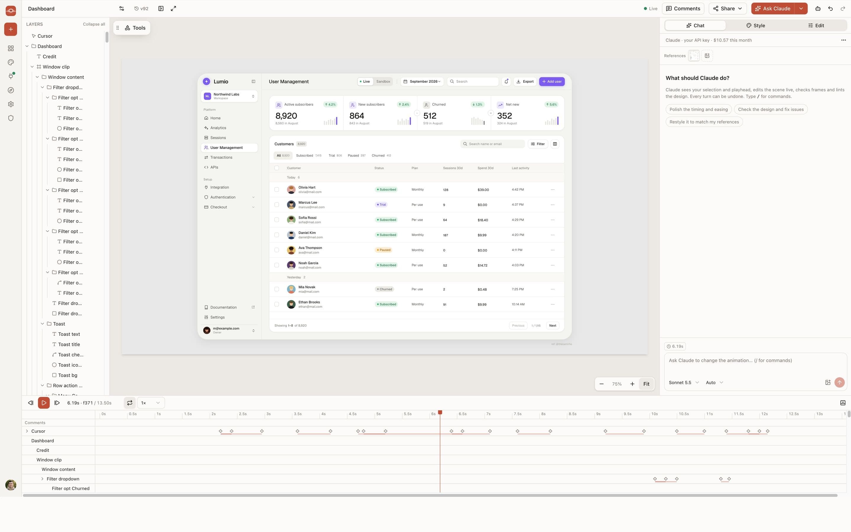The width and height of the screenshot is (851, 532).
Task: Switch to Sandbox in the Live/Sandbox toggle
Action: (383, 82)
